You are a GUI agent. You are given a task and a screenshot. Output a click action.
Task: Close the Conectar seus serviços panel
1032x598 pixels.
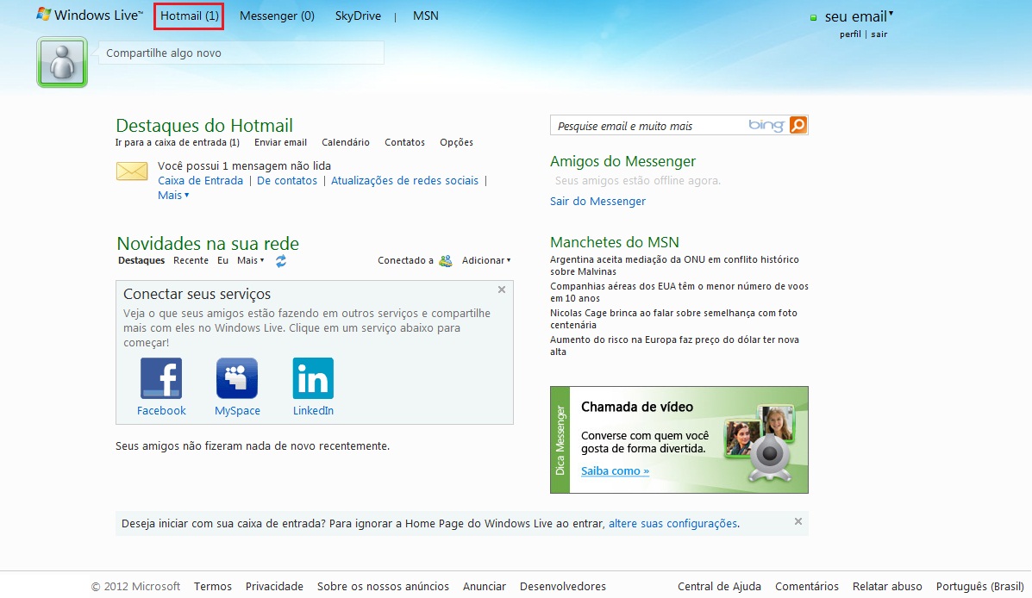[x=502, y=290]
